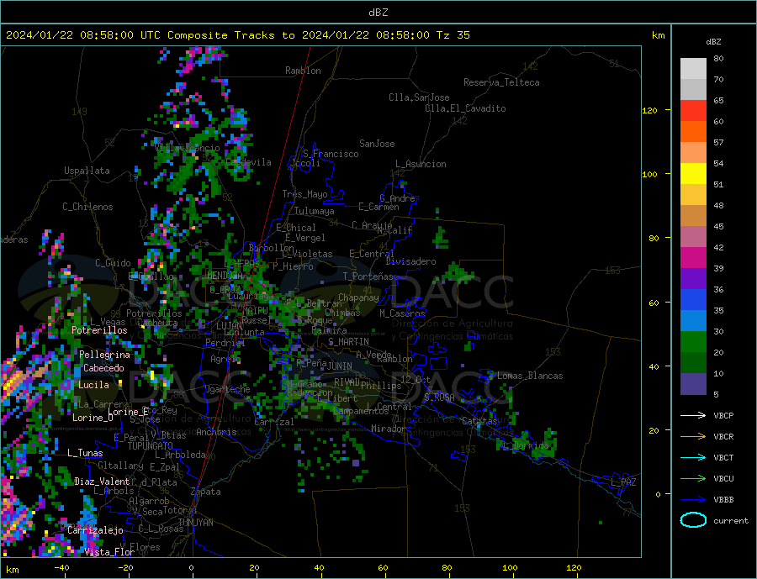
Task: Click the 'C_Guido' map label
Action: [x=113, y=263]
